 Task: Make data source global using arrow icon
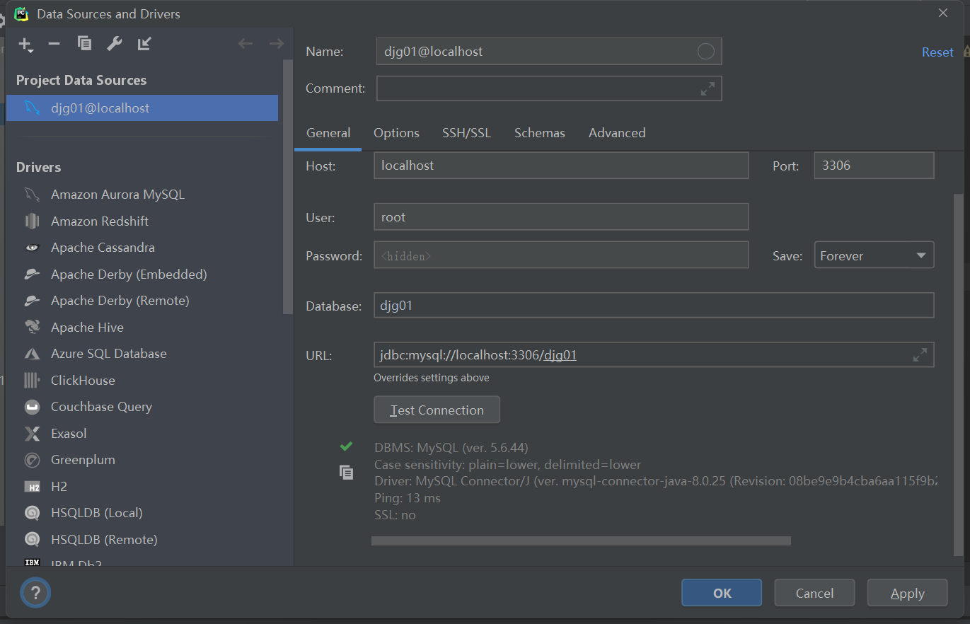click(144, 44)
